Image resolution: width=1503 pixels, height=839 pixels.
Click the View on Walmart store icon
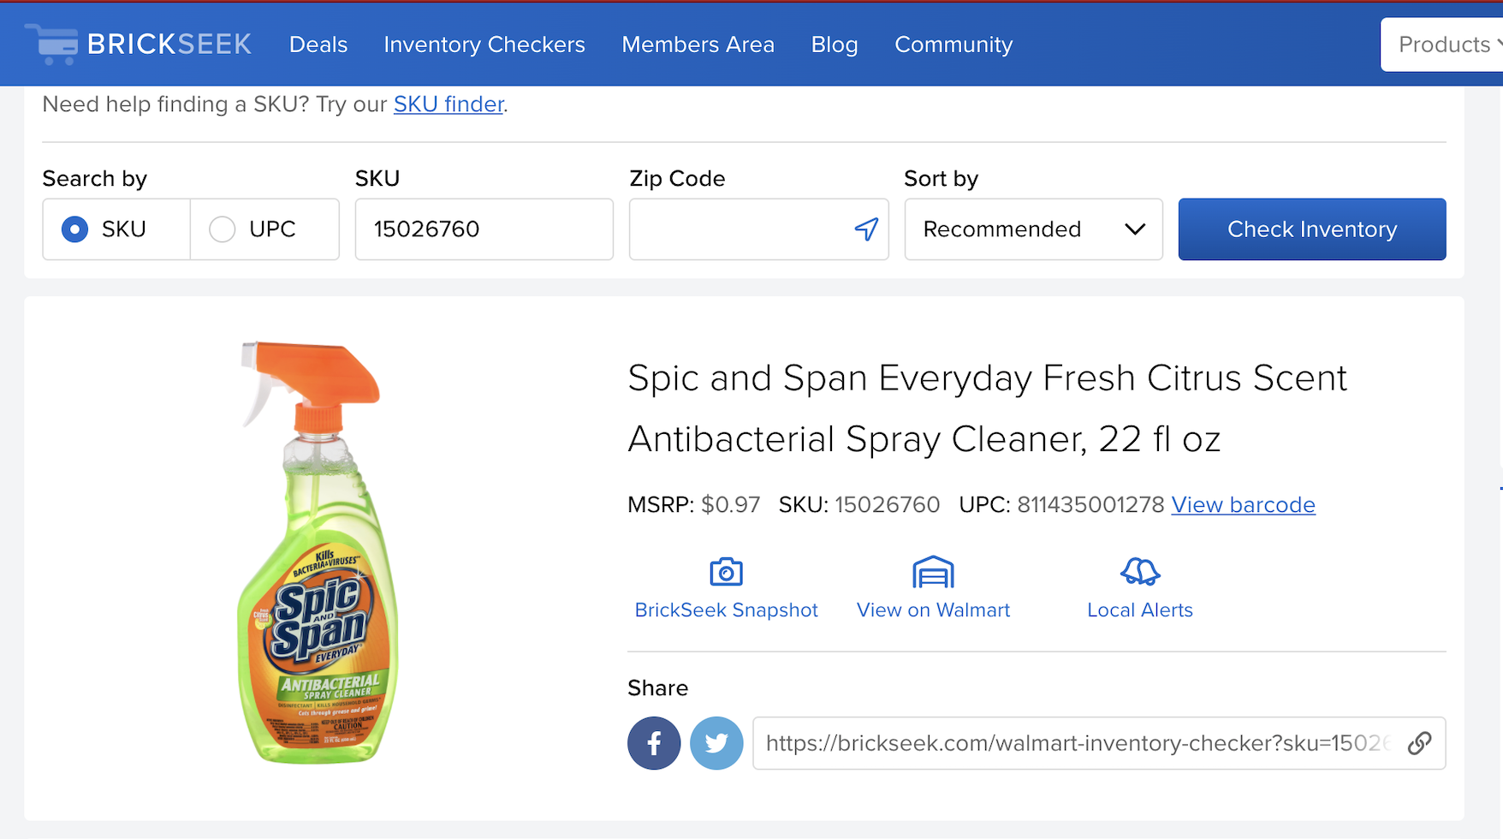(x=932, y=570)
